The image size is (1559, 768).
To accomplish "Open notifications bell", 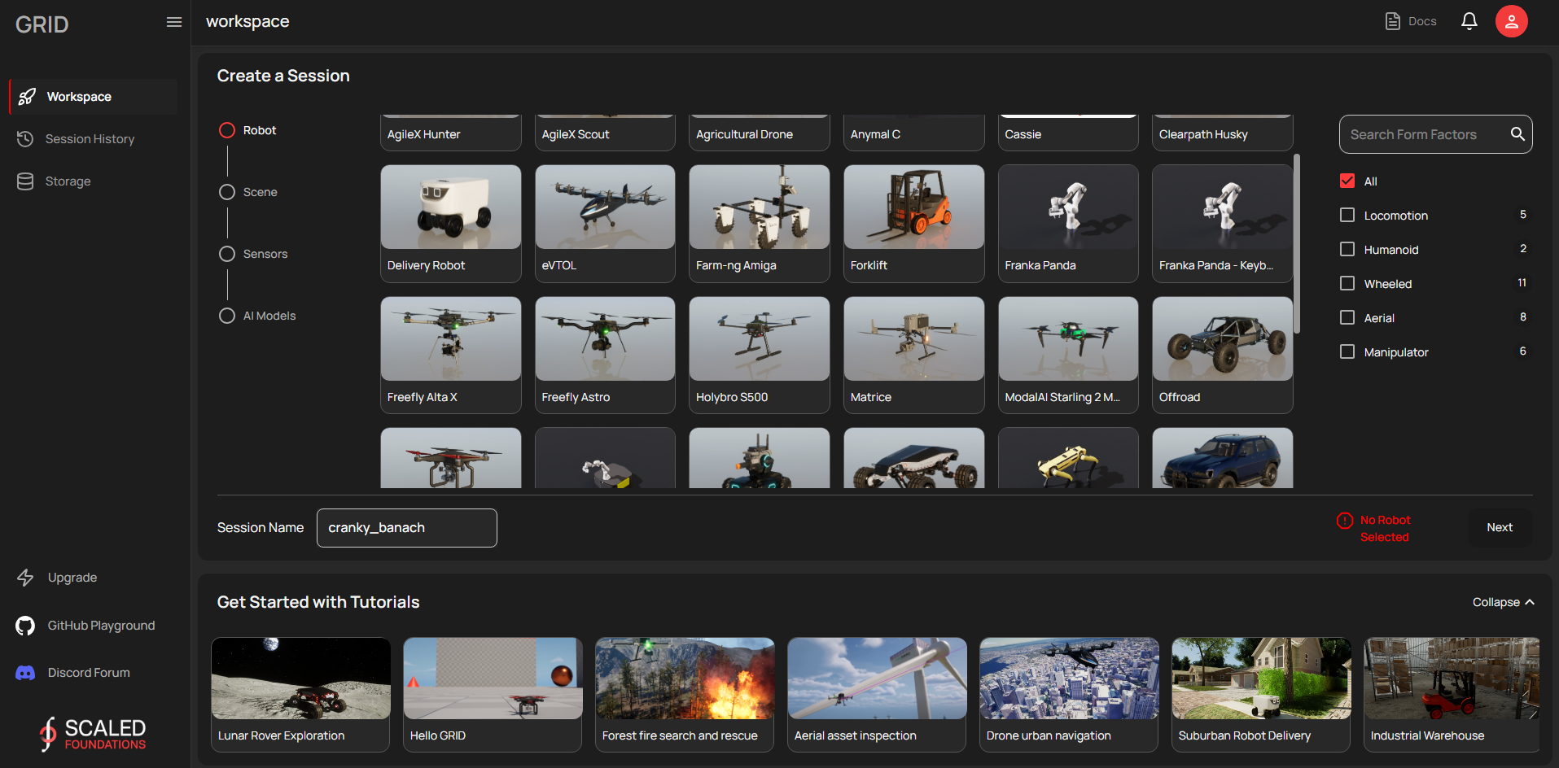I will [1469, 21].
